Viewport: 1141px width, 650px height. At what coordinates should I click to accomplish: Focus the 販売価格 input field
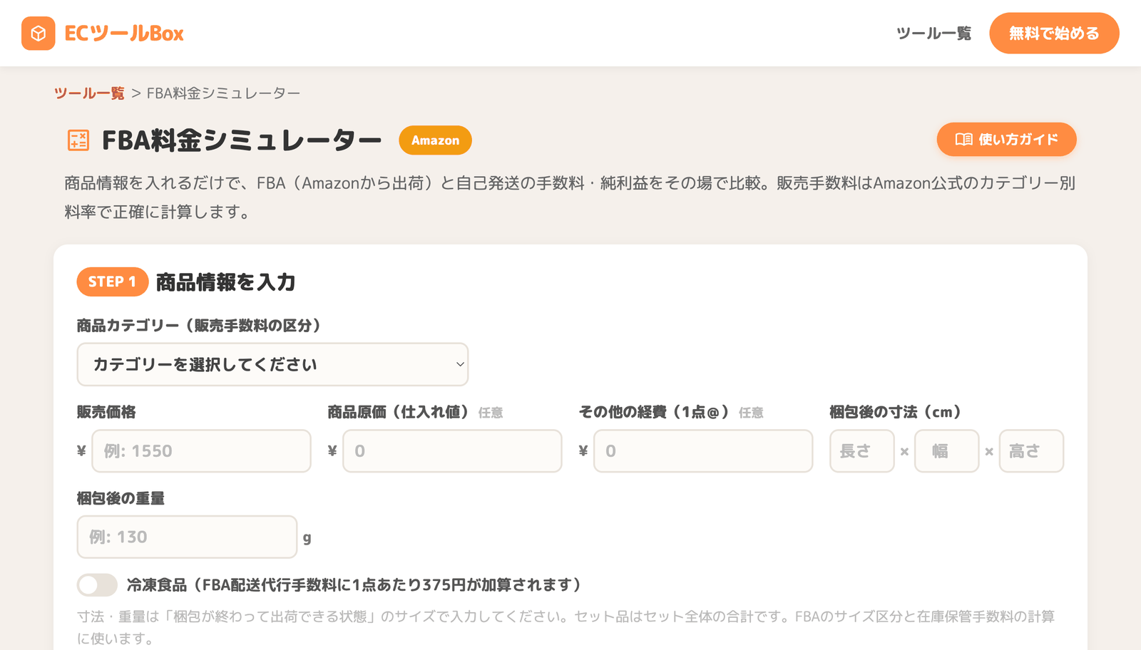[201, 450]
